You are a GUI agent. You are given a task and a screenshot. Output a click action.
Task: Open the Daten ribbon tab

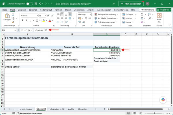[x=68, y=10]
